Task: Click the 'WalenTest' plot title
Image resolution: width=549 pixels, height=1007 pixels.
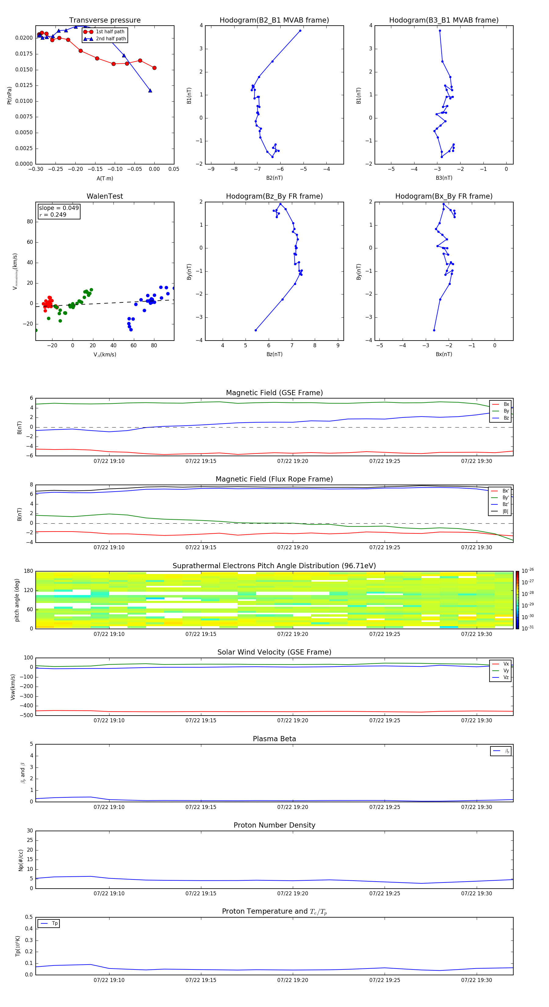Action: pos(105,196)
